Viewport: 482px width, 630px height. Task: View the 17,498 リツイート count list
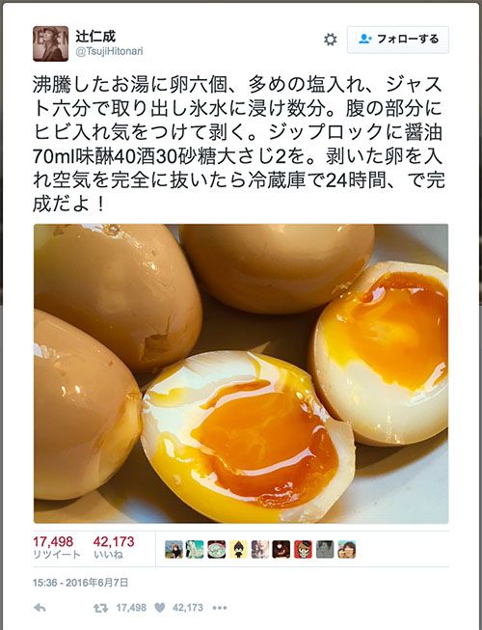(57, 548)
